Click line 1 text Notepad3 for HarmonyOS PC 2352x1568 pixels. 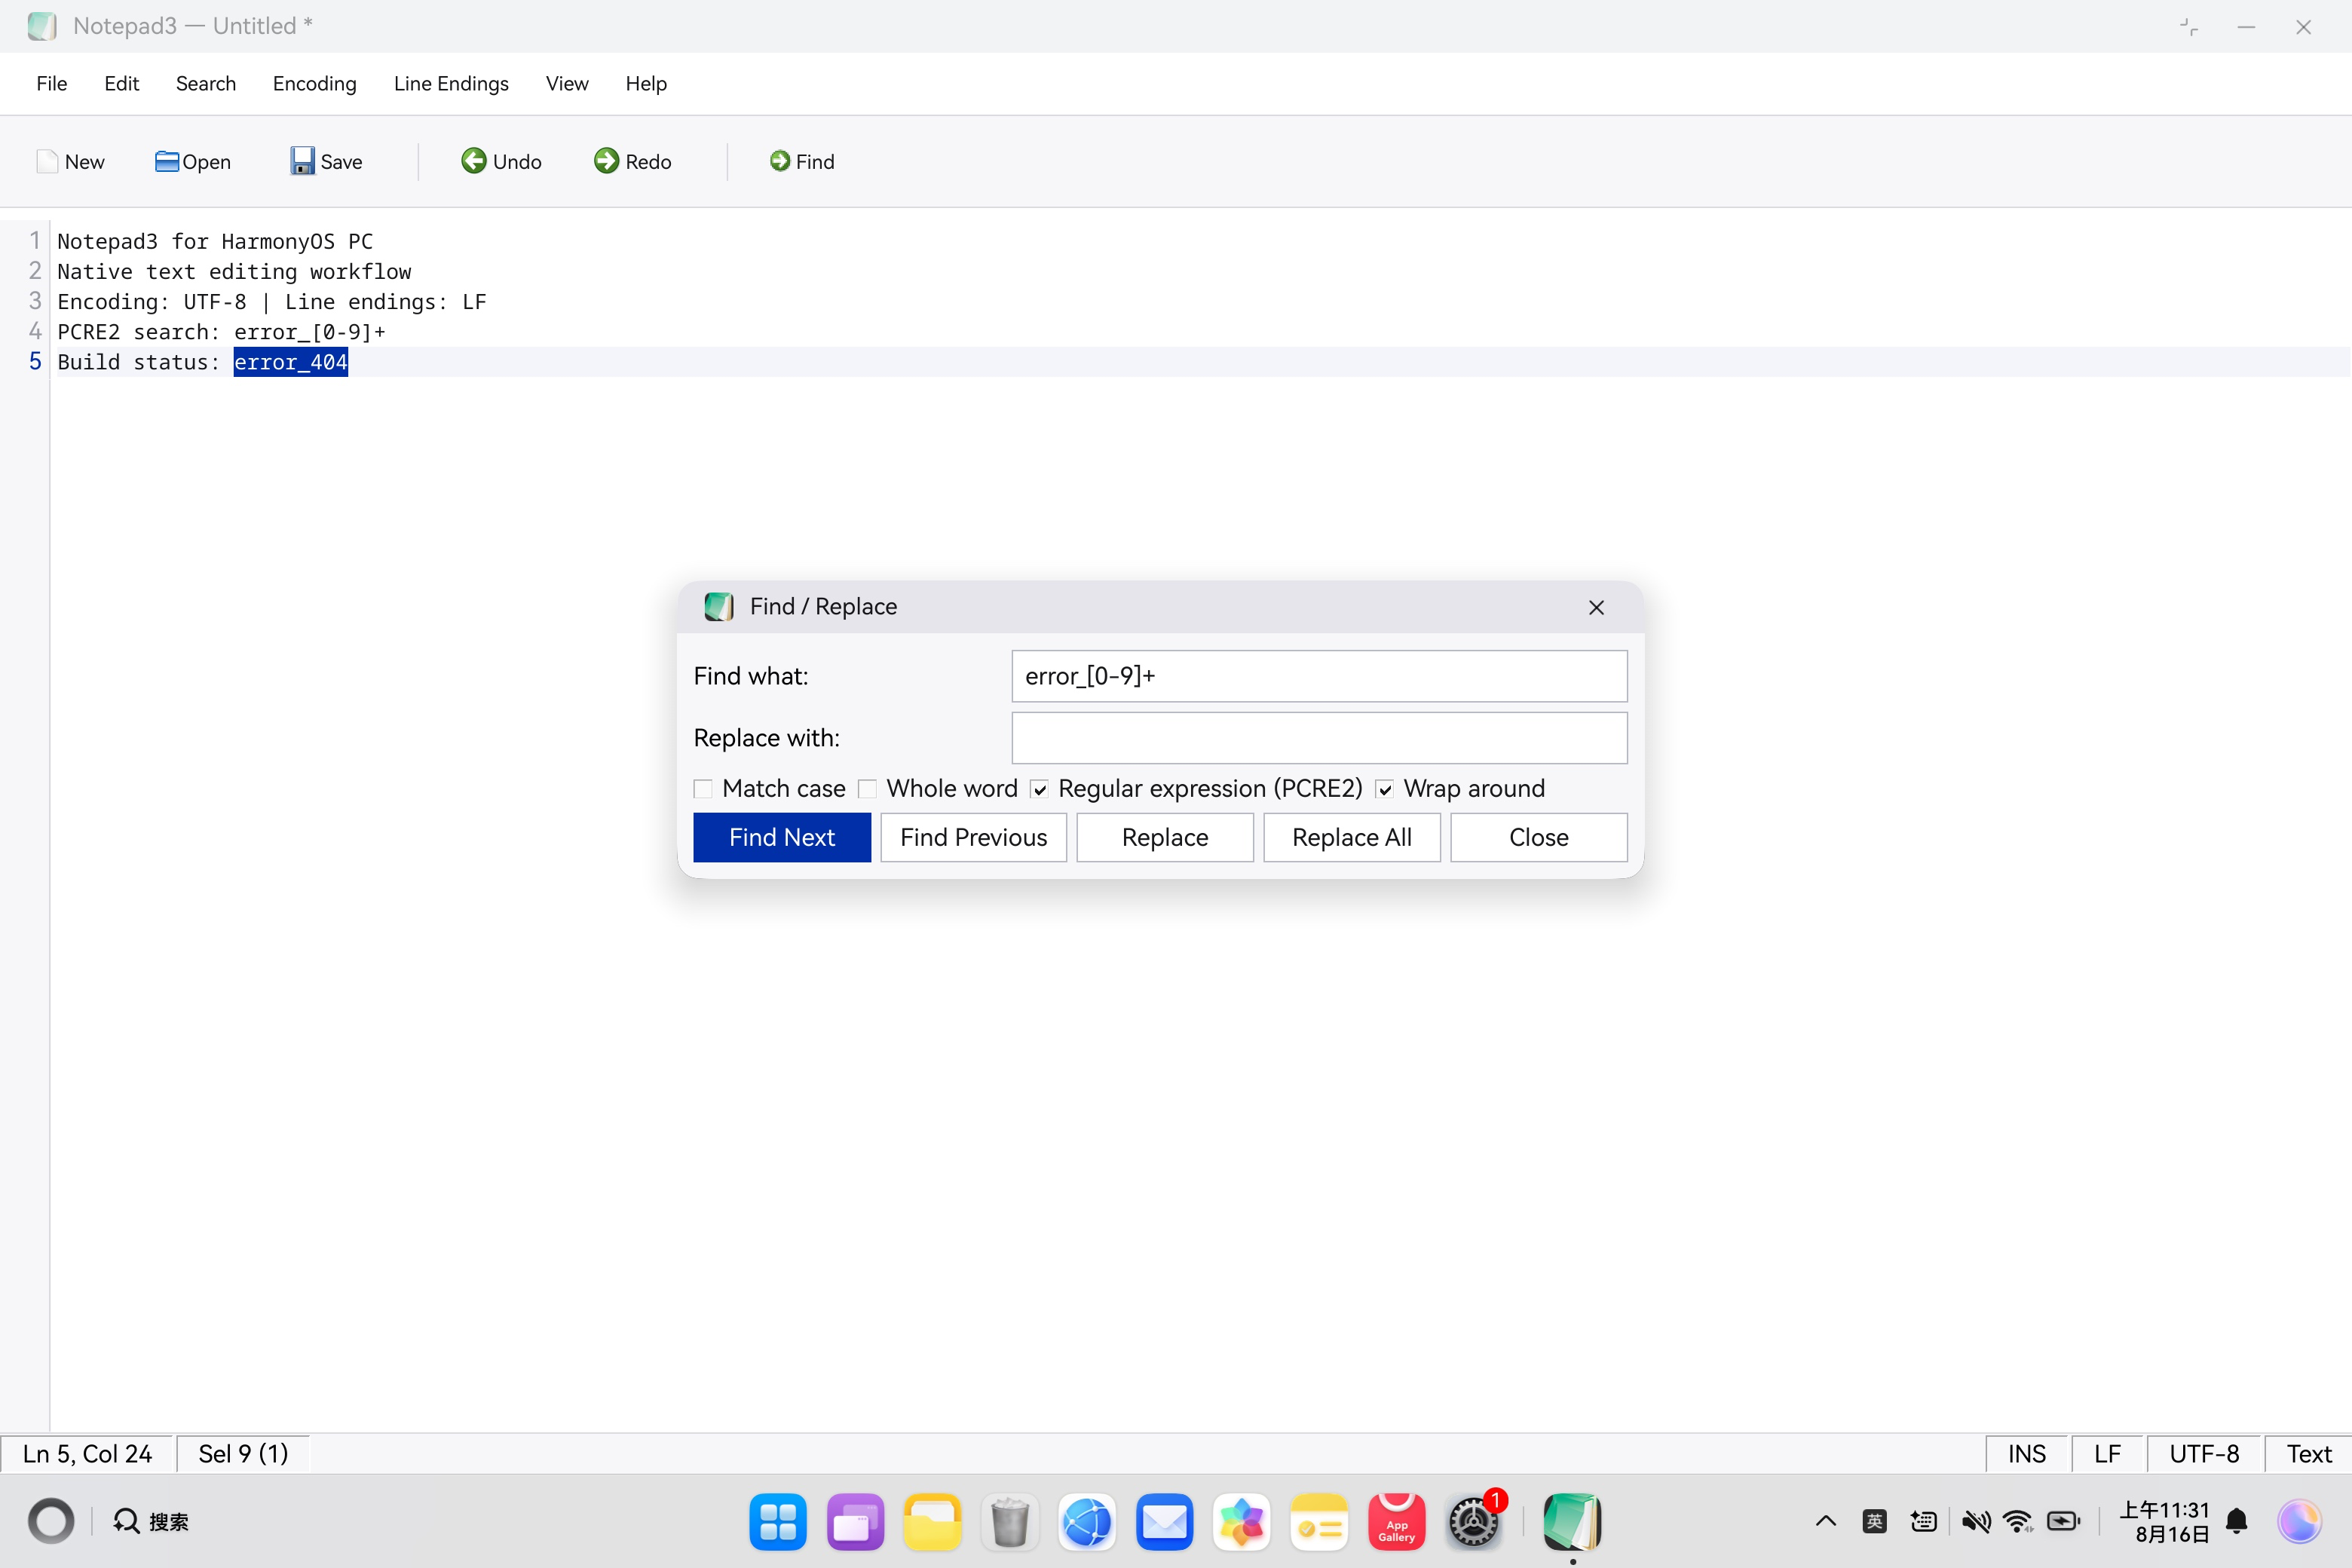coord(215,241)
